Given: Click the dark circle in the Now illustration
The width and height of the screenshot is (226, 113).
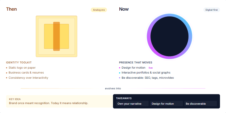Looking at the screenshot, I should click(169, 36).
